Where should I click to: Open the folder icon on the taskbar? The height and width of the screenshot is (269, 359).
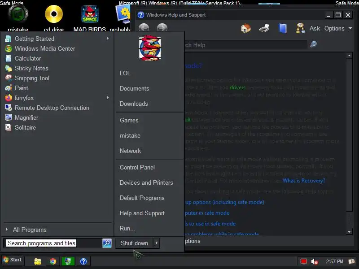38,261
